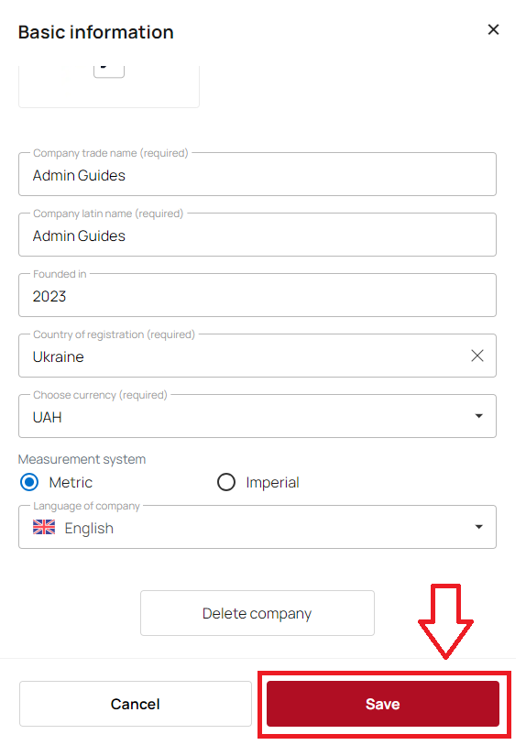Image resolution: width=526 pixels, height=756 pixels.
Task: Clear the Ukraine country selection
Action: tap(477, 356)
